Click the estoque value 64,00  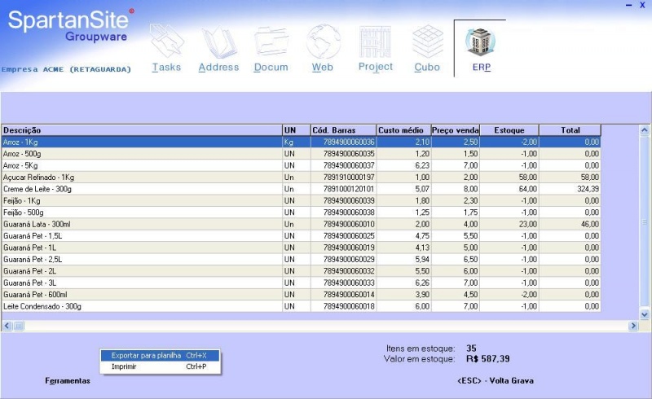point(527,189)
